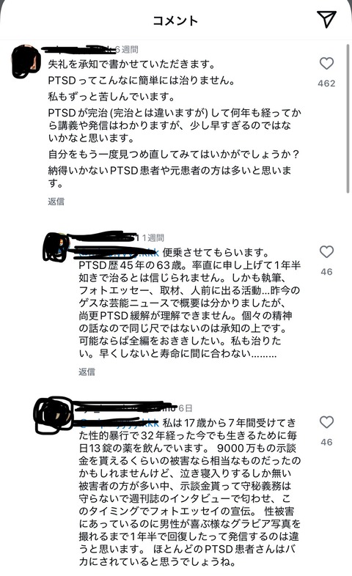Open the second commenter's avatar
Image resolution: width=352 pixels, height=576 pixels.
(x=56, y=247)
